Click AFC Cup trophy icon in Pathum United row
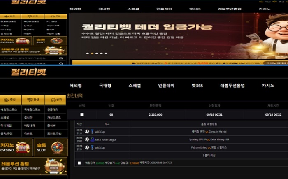Image resolution: width=288 pixels, height=179 pixels. (x=93, y=148)
